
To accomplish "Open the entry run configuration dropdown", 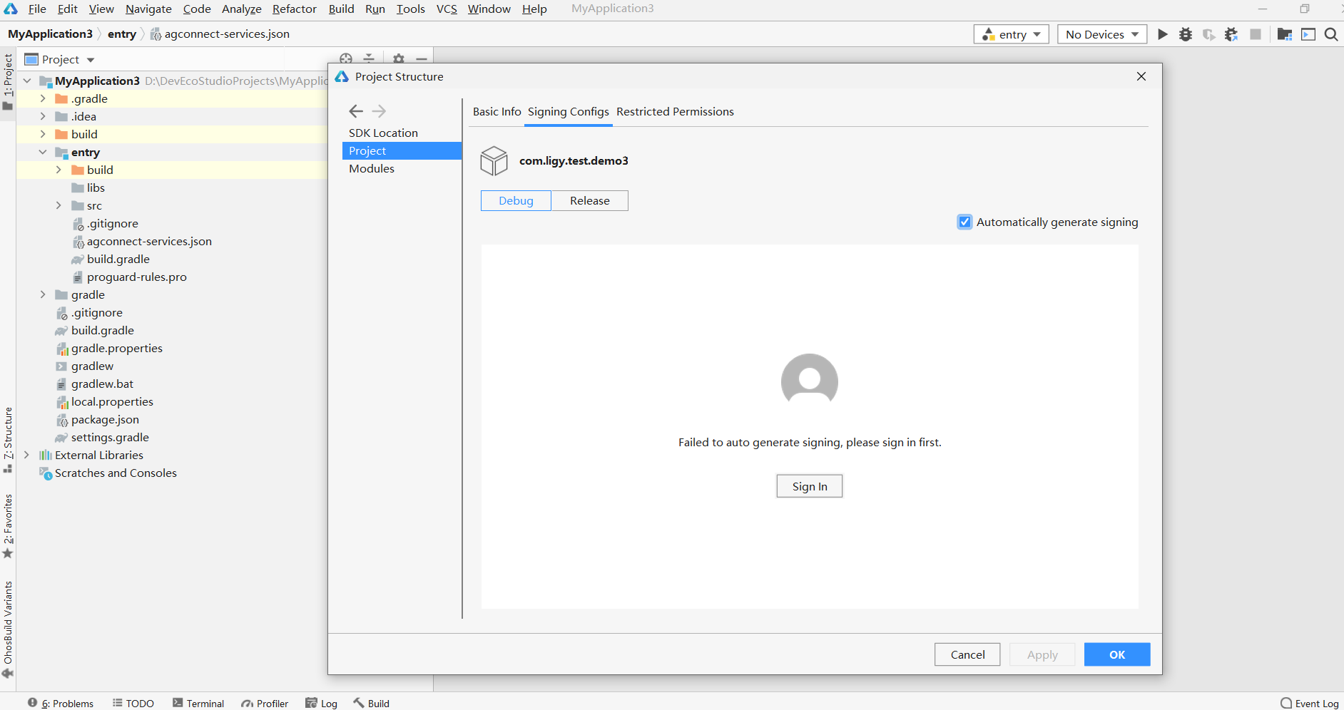I will [1012, 34].
